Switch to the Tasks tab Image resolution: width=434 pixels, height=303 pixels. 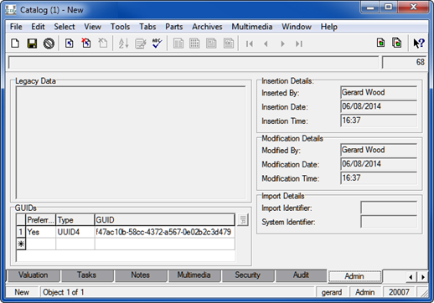coord(86,275)
